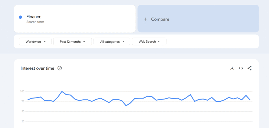Click the Search term label under Finance
The width and height of the screenshot is (269, 128).
pos(35,22)
